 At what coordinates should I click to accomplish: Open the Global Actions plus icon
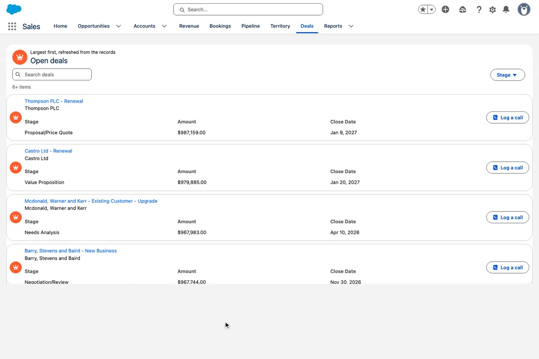(446, 9)
